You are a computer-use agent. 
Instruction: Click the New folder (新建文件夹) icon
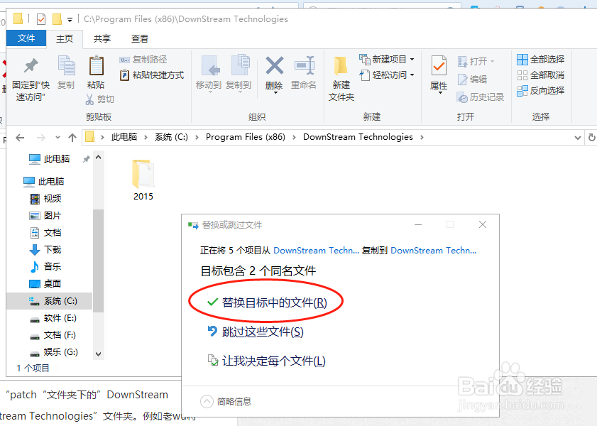(341, 66)
